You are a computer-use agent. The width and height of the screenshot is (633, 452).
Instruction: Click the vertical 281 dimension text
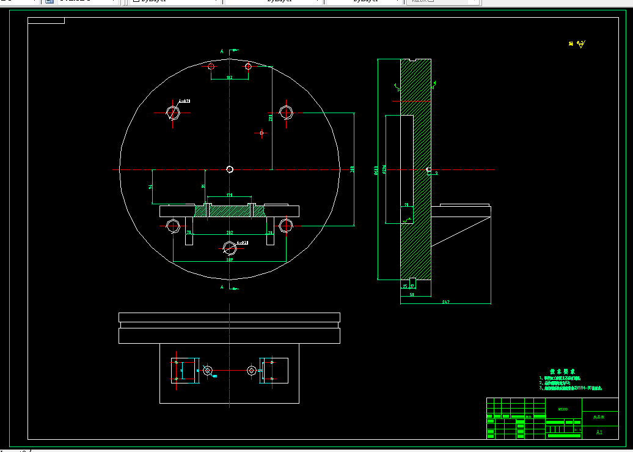tap(270, 117)
